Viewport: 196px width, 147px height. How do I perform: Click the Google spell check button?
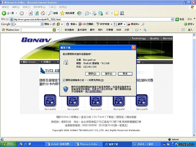tap(103, 24)
